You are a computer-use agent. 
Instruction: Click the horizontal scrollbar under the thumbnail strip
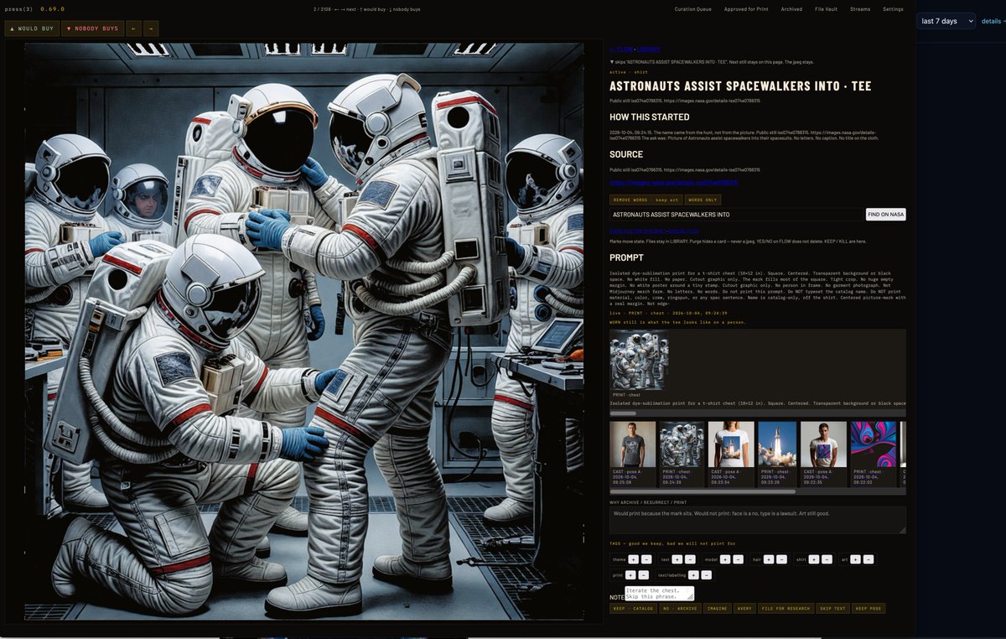point(703,491)
